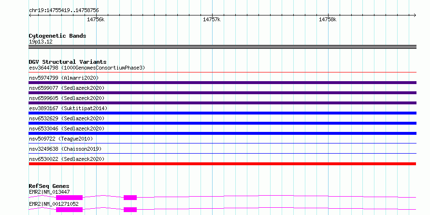Open the EMR2|NM_001271052 gene label
The width and height of the screenshot is (430, 215).
click(54, 204)
